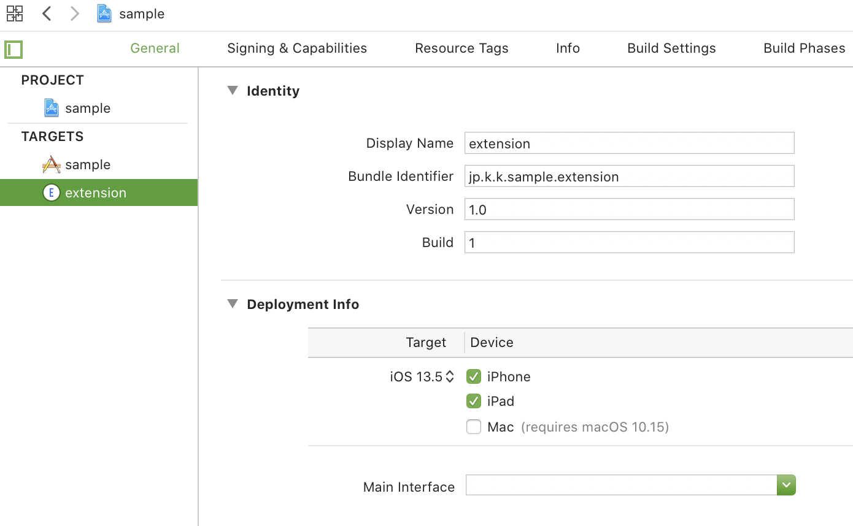Open the Build Phases tab
The width and height of the screenshot is (853, 526).
pos(805,48)
